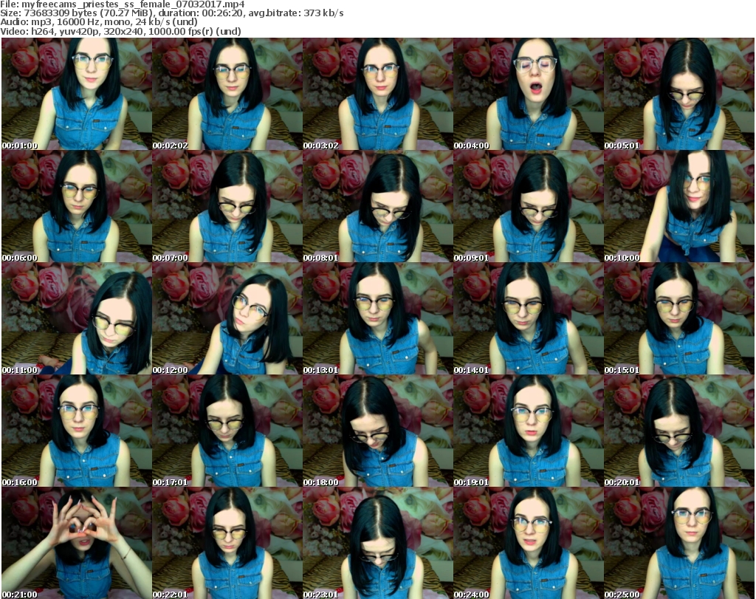Select the thumbnail stamped 00:03:02
The image size is (756, 599).
(378, 94)
